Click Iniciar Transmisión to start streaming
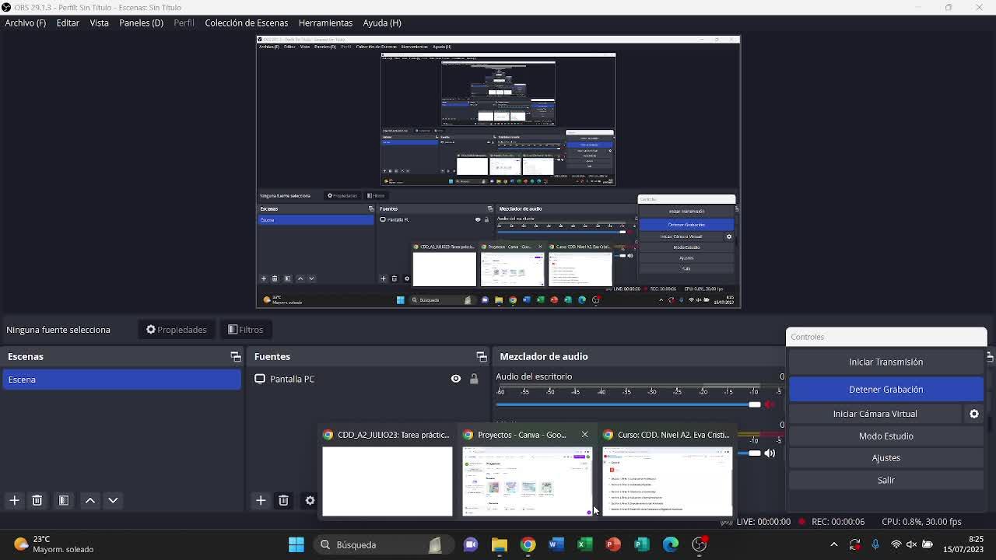This screenshot has height=560, width=996. [x=886, y=362]
